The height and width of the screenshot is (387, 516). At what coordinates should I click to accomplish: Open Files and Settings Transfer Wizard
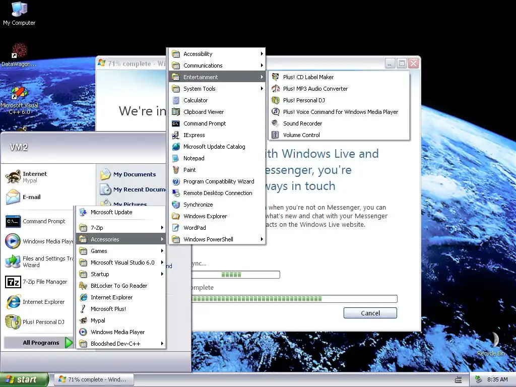tap(39, 262)
